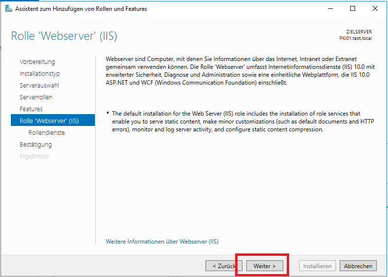Click Weiter > to continue

[265, 266]
